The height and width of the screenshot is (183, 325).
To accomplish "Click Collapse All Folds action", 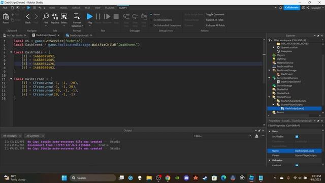I will pyautogui.click(x=215, y=25).
